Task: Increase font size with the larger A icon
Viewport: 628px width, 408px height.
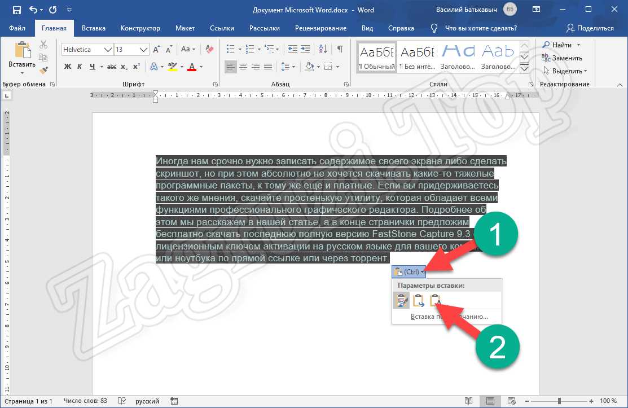Action: (156, 50)
